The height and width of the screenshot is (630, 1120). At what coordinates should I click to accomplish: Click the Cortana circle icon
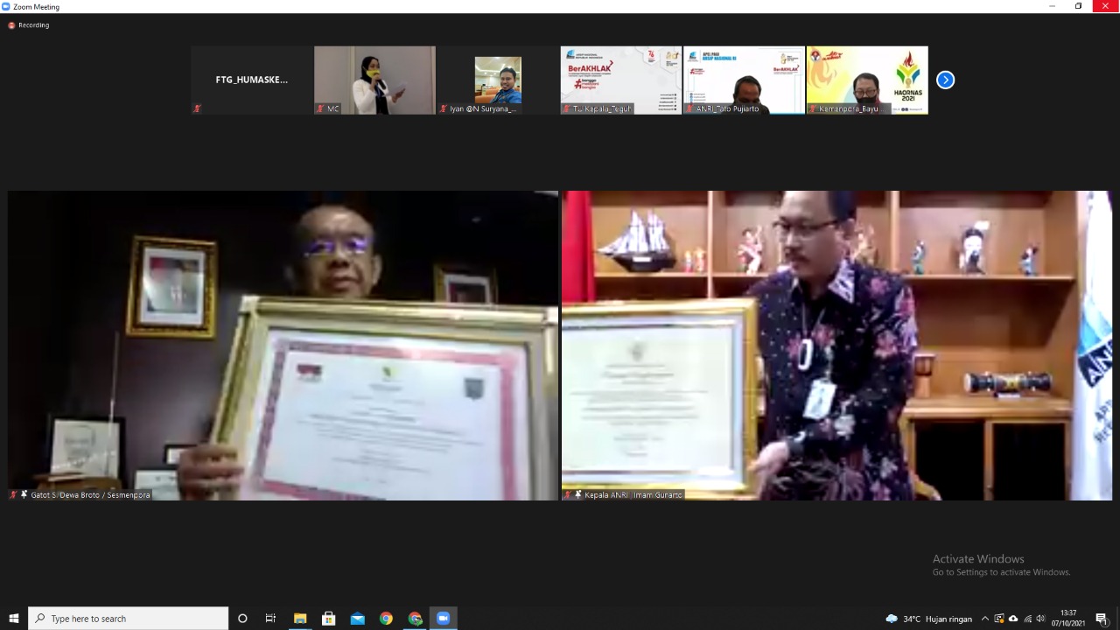point(242,619)
